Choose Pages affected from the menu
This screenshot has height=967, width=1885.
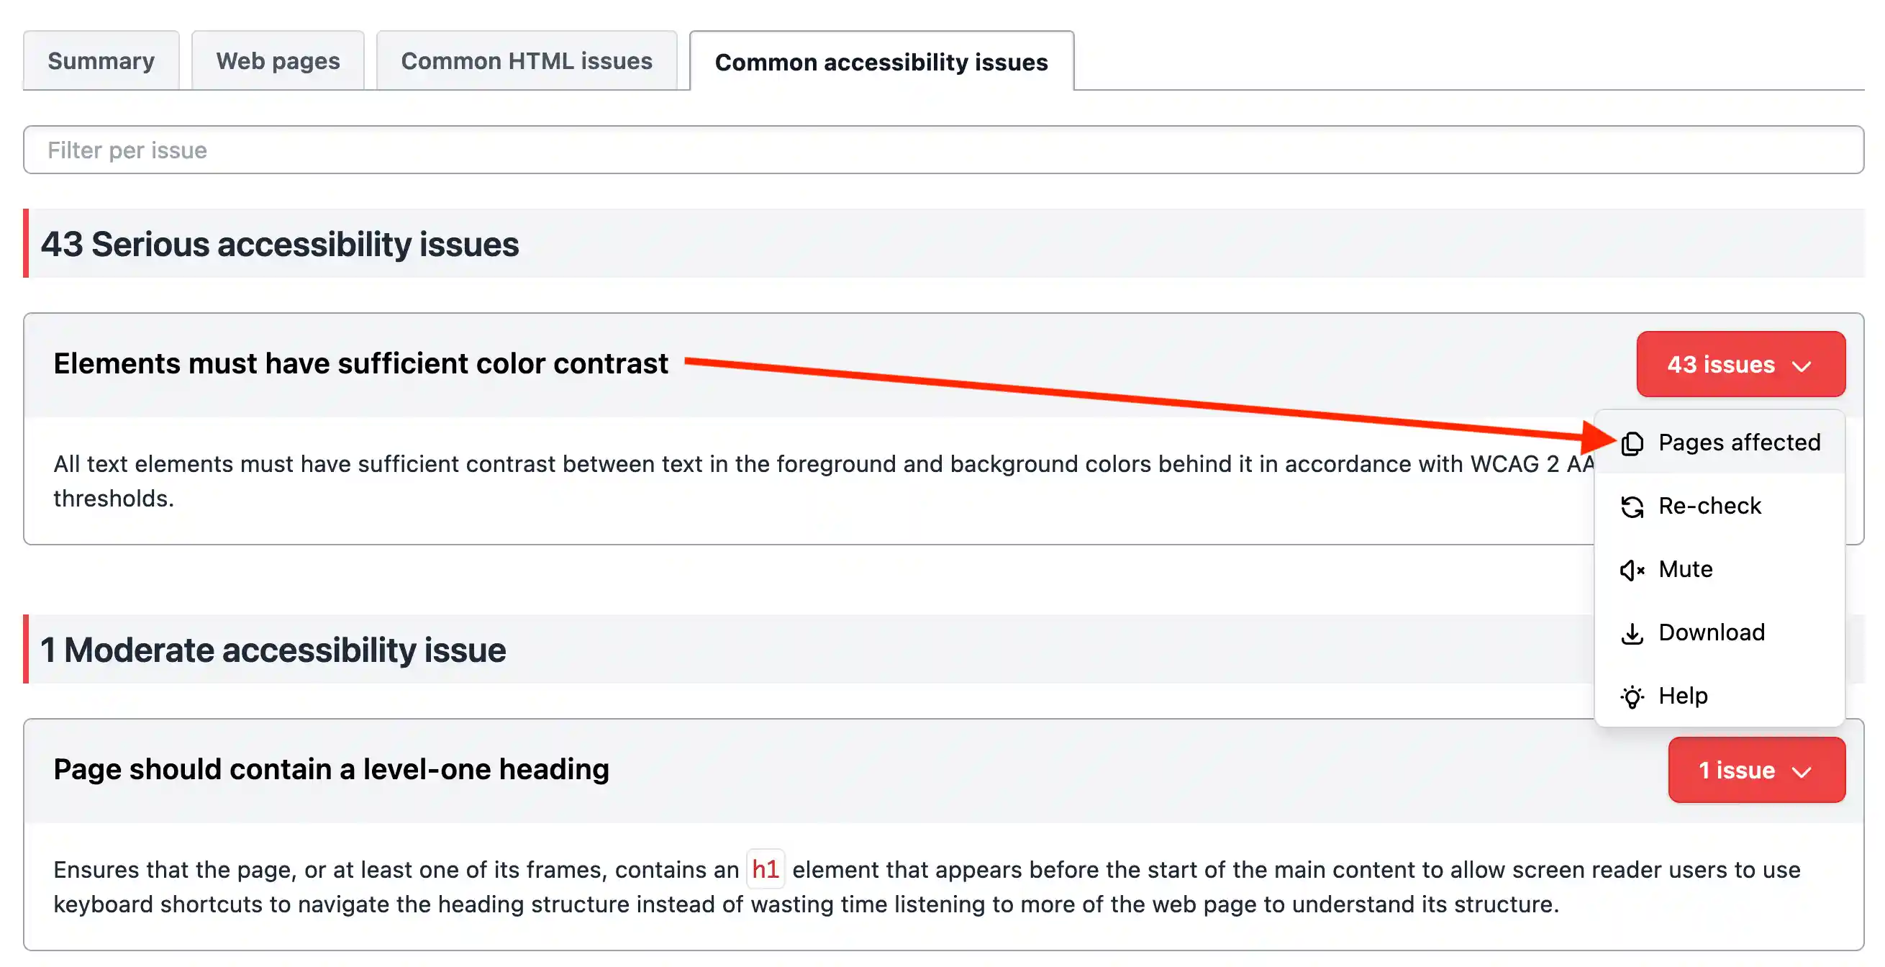pos(1739,443)
